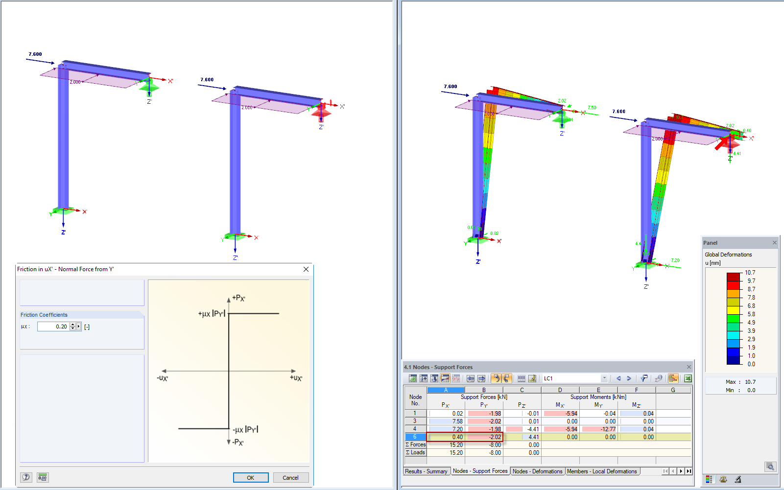Confirm friction settings with OK
The width and height of the screenshot is (784, 490).
tap(251, 477)
